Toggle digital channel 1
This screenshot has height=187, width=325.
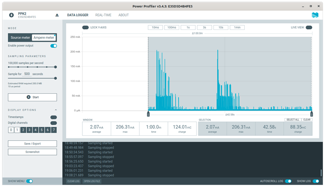click(17, 130)
